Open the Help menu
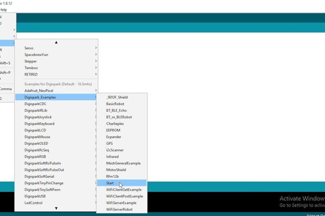This screenshot has width=325, height=216. (x=3, y=10)
